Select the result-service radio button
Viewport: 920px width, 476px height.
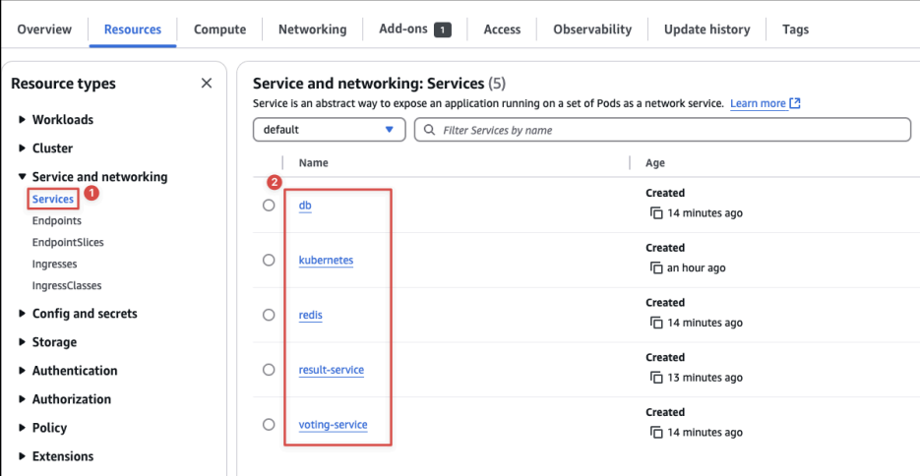click(269, 370)
